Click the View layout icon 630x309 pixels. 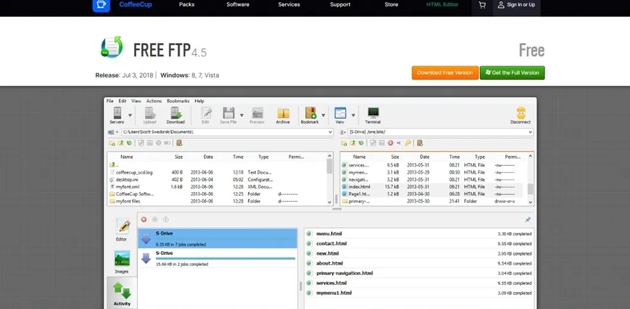(x=340, y=113)
